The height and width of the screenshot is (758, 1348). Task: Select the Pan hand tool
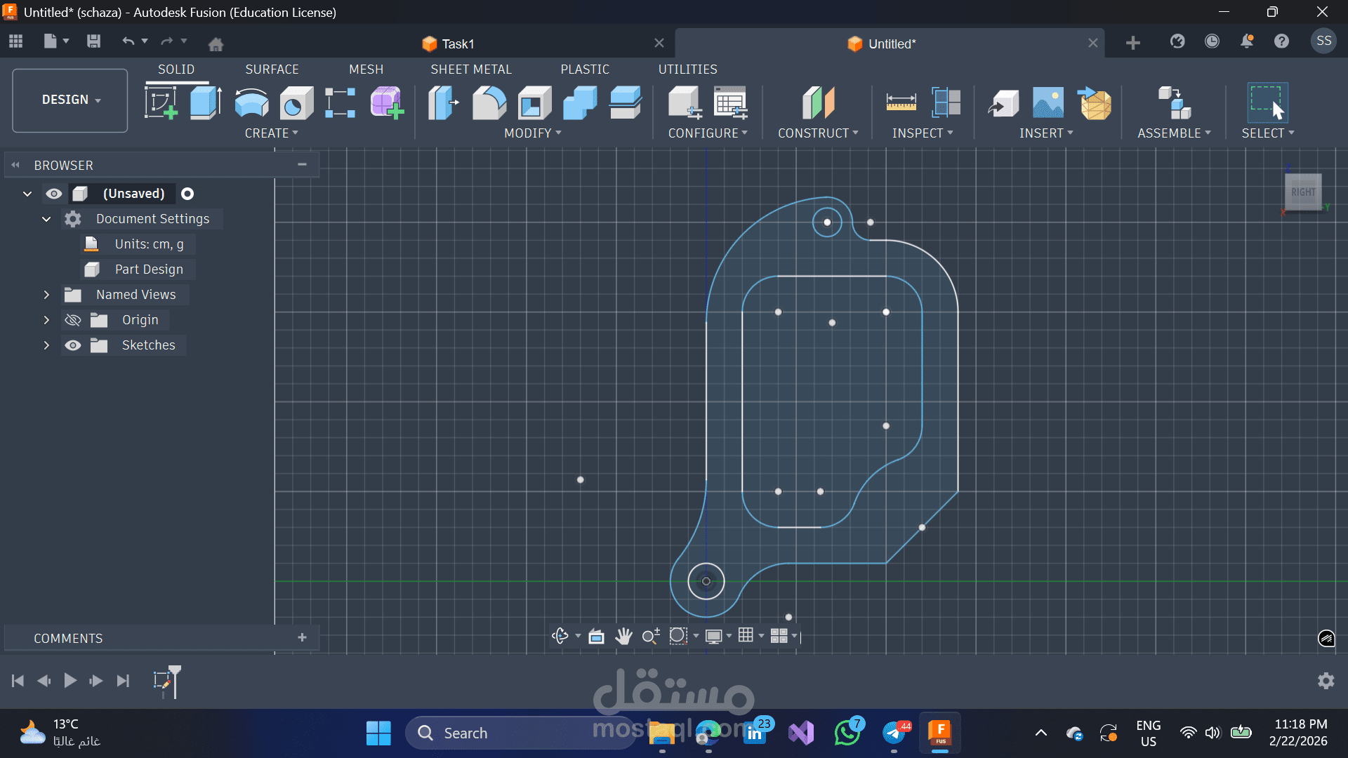coord(623,636)
